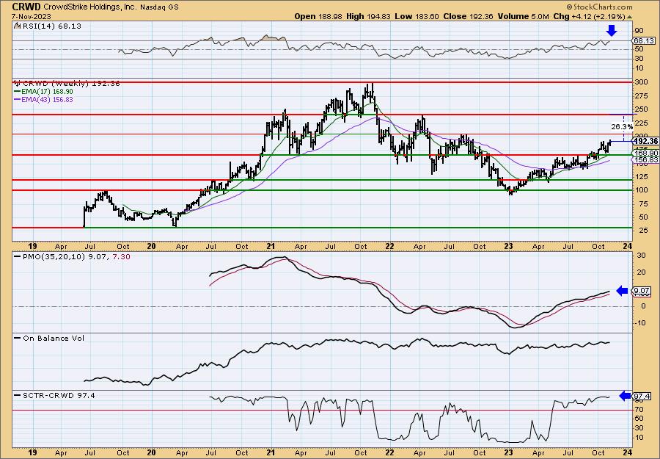Click the RSI(14) 68.13 indicator label

click(x=51, y=26)
